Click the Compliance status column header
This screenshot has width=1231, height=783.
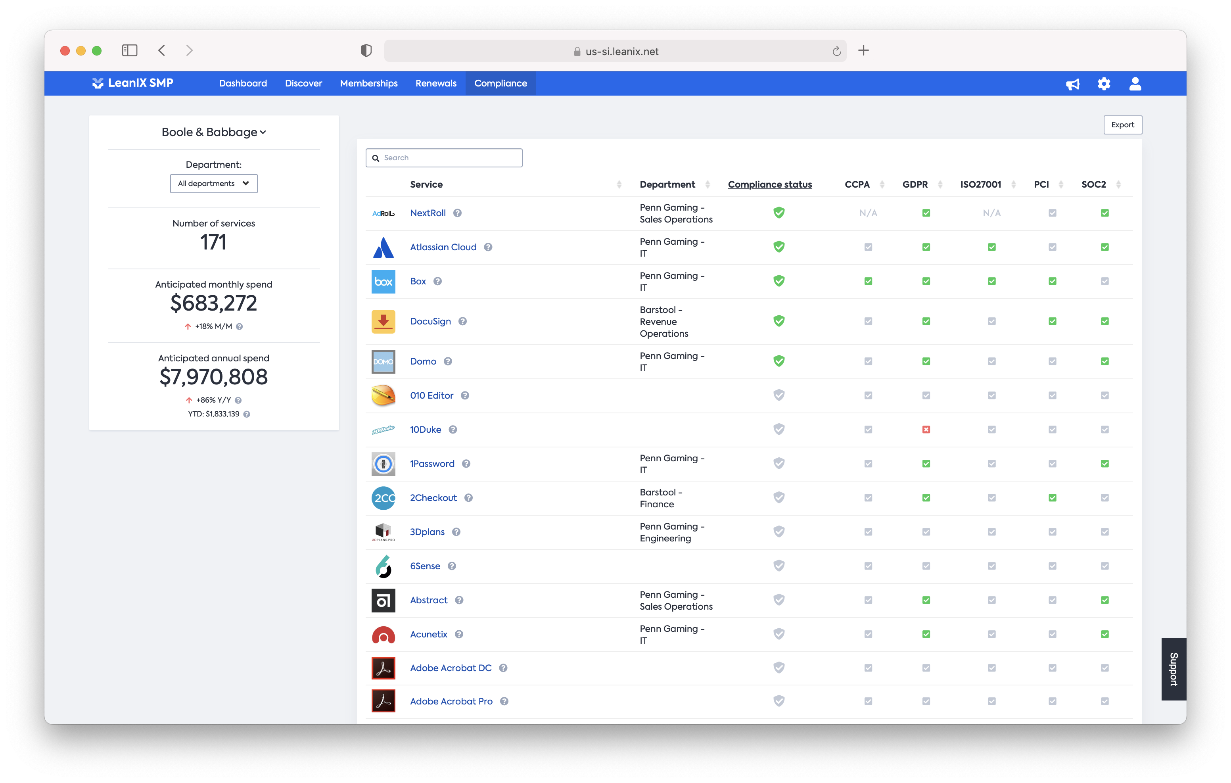[770, 184]
